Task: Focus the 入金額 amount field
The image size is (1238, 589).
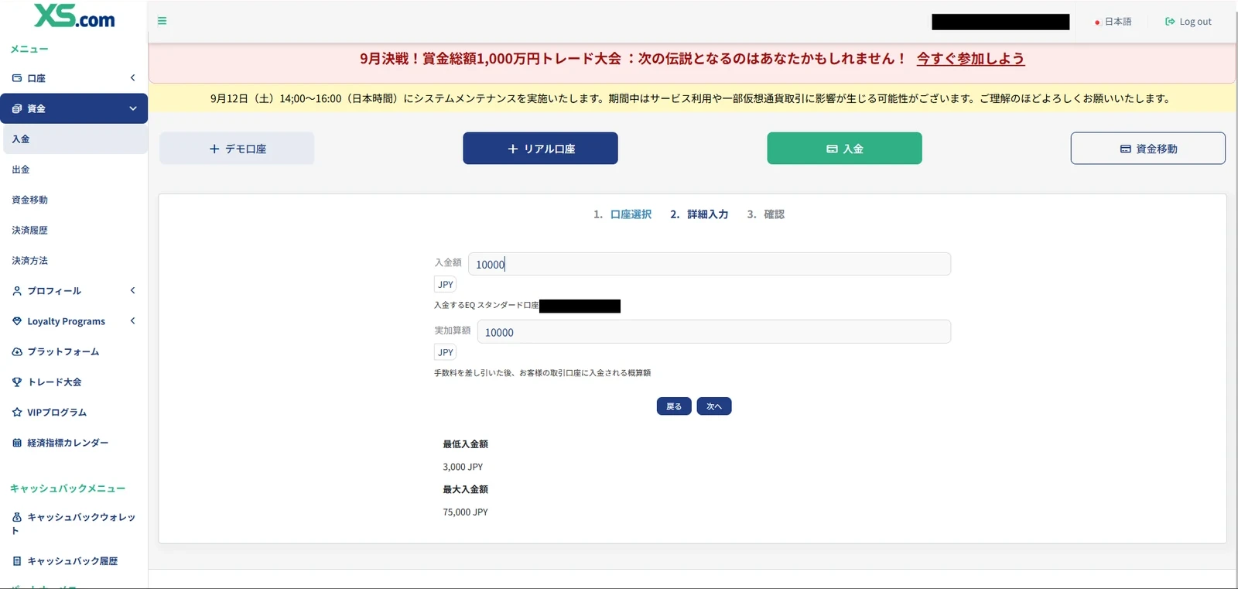Action: [x=710, y=264]
